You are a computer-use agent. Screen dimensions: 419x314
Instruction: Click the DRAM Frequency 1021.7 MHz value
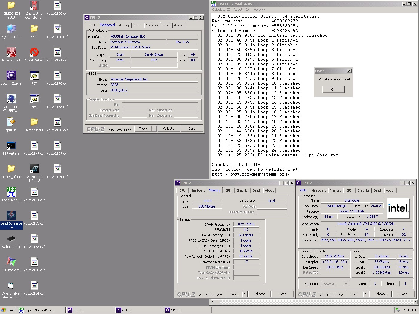246,224
